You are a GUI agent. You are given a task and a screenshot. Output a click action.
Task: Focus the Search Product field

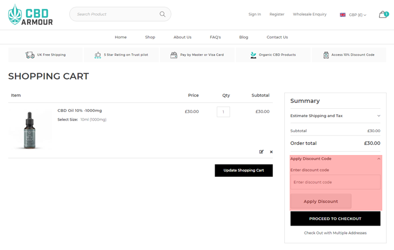[x=120, y=14]
